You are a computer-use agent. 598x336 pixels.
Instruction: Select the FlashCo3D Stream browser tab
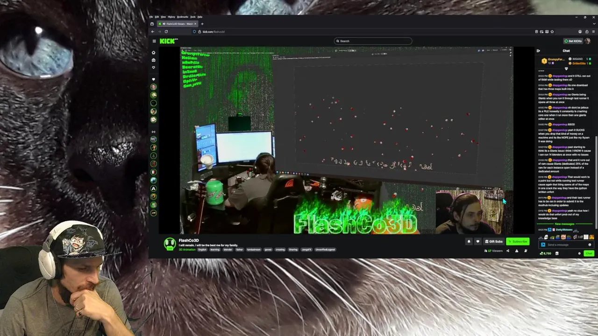[177, 24]
